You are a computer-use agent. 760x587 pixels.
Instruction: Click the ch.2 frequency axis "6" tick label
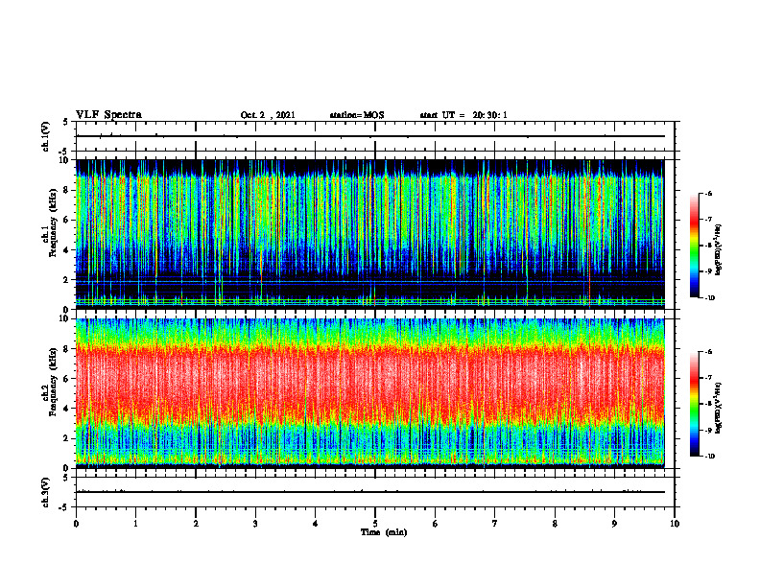(x=67, y=379)
